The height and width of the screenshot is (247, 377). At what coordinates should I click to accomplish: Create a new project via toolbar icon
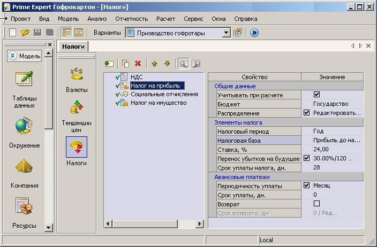pos(12,33)
